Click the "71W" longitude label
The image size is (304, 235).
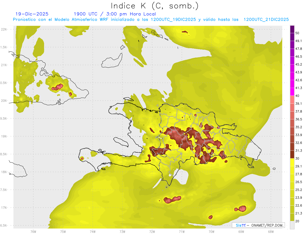tap(182, 231)
